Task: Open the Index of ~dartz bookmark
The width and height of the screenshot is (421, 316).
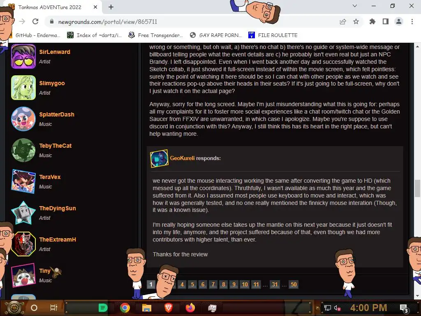Action: point(95,35)
